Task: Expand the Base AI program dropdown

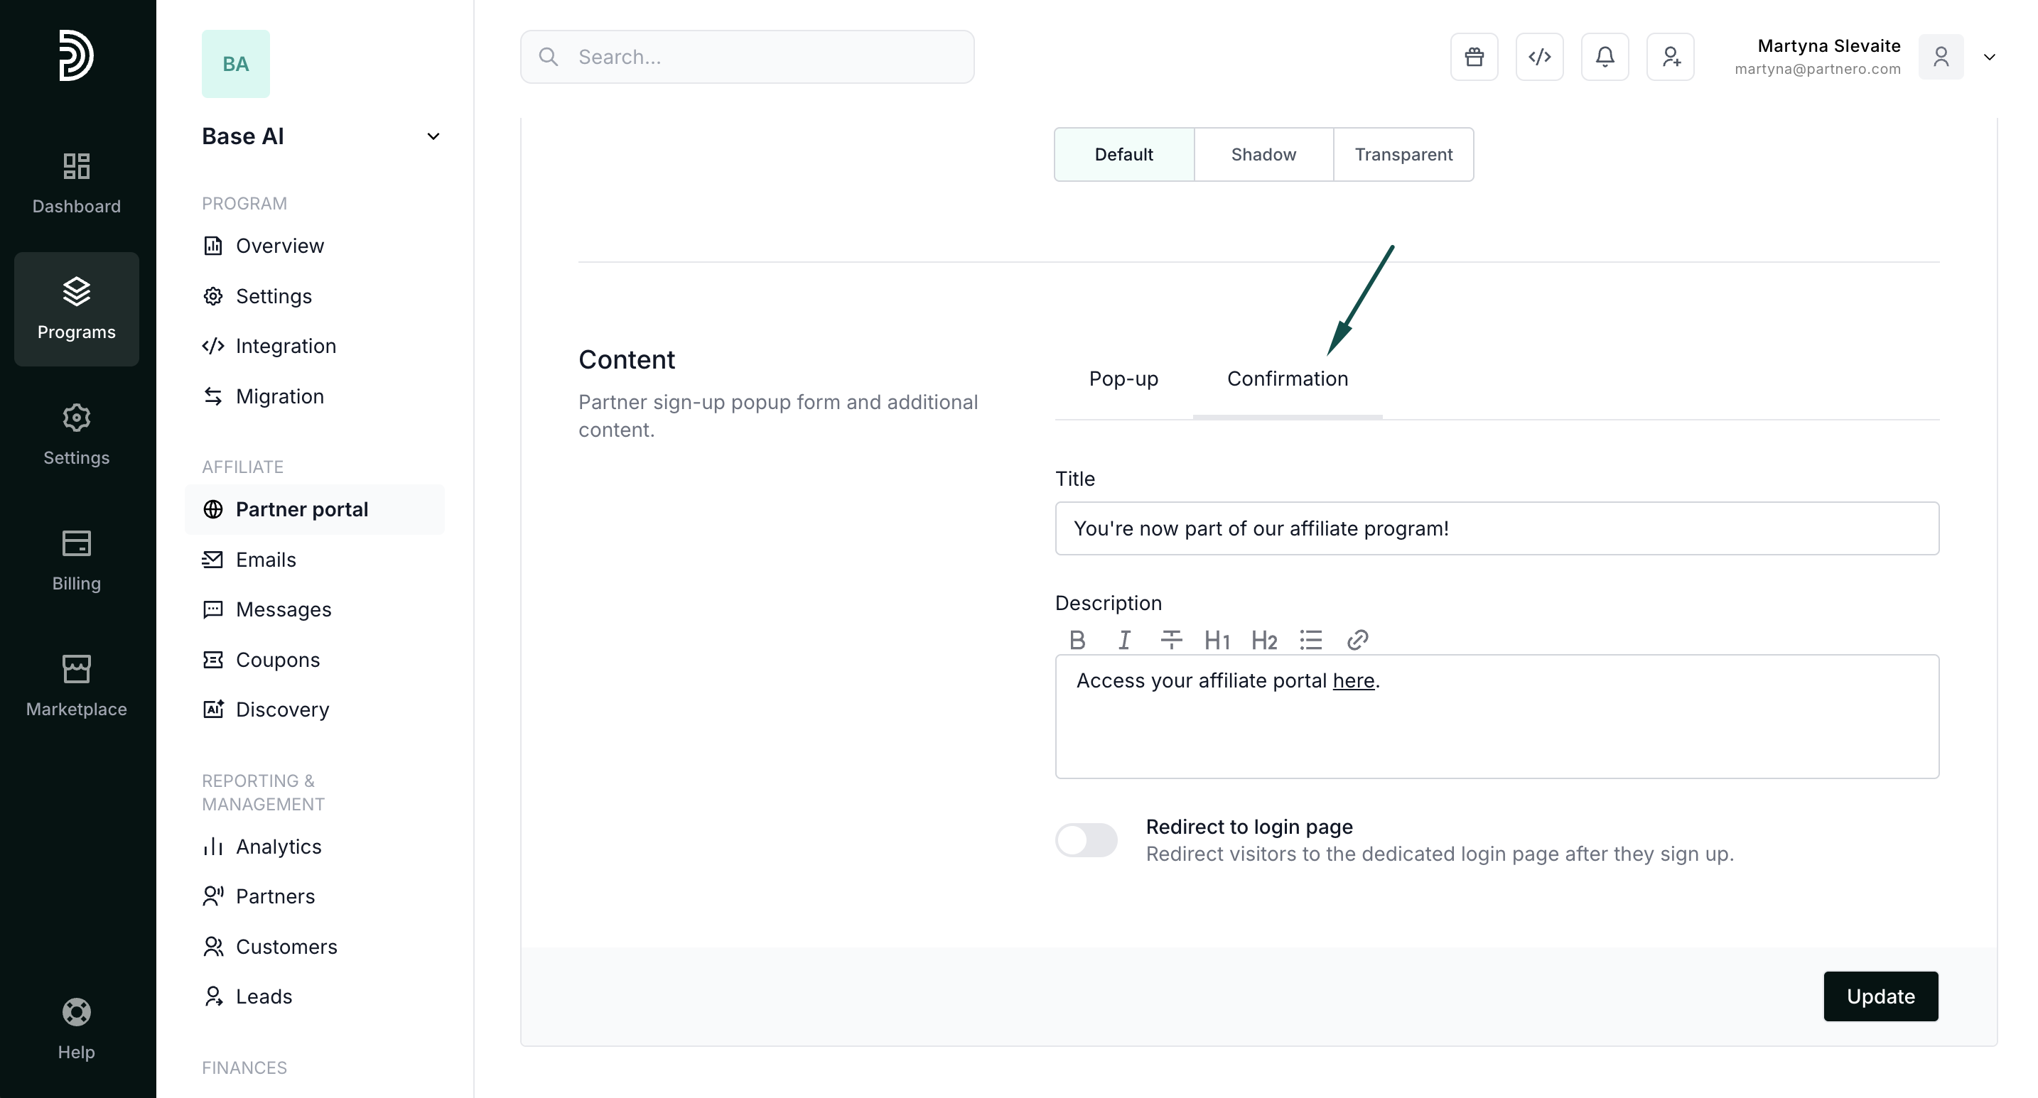Action: (x=433, y=137)
